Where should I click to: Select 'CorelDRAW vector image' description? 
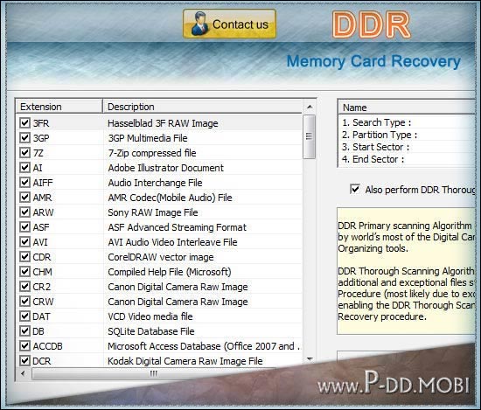(161, 257)
